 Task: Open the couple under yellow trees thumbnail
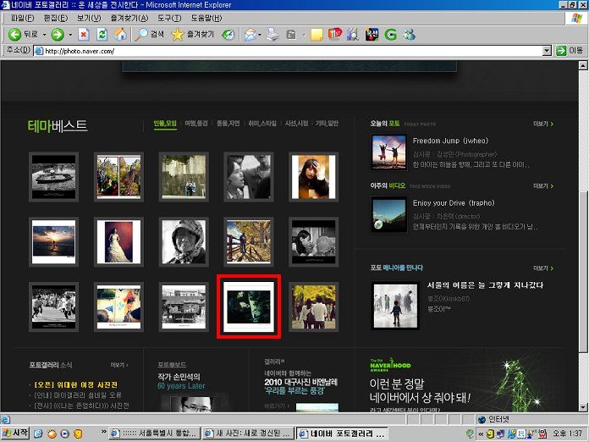point(314,307)
